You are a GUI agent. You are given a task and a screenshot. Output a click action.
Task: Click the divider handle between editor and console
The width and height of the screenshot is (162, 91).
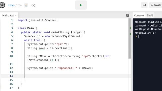(x=132, y=53)
